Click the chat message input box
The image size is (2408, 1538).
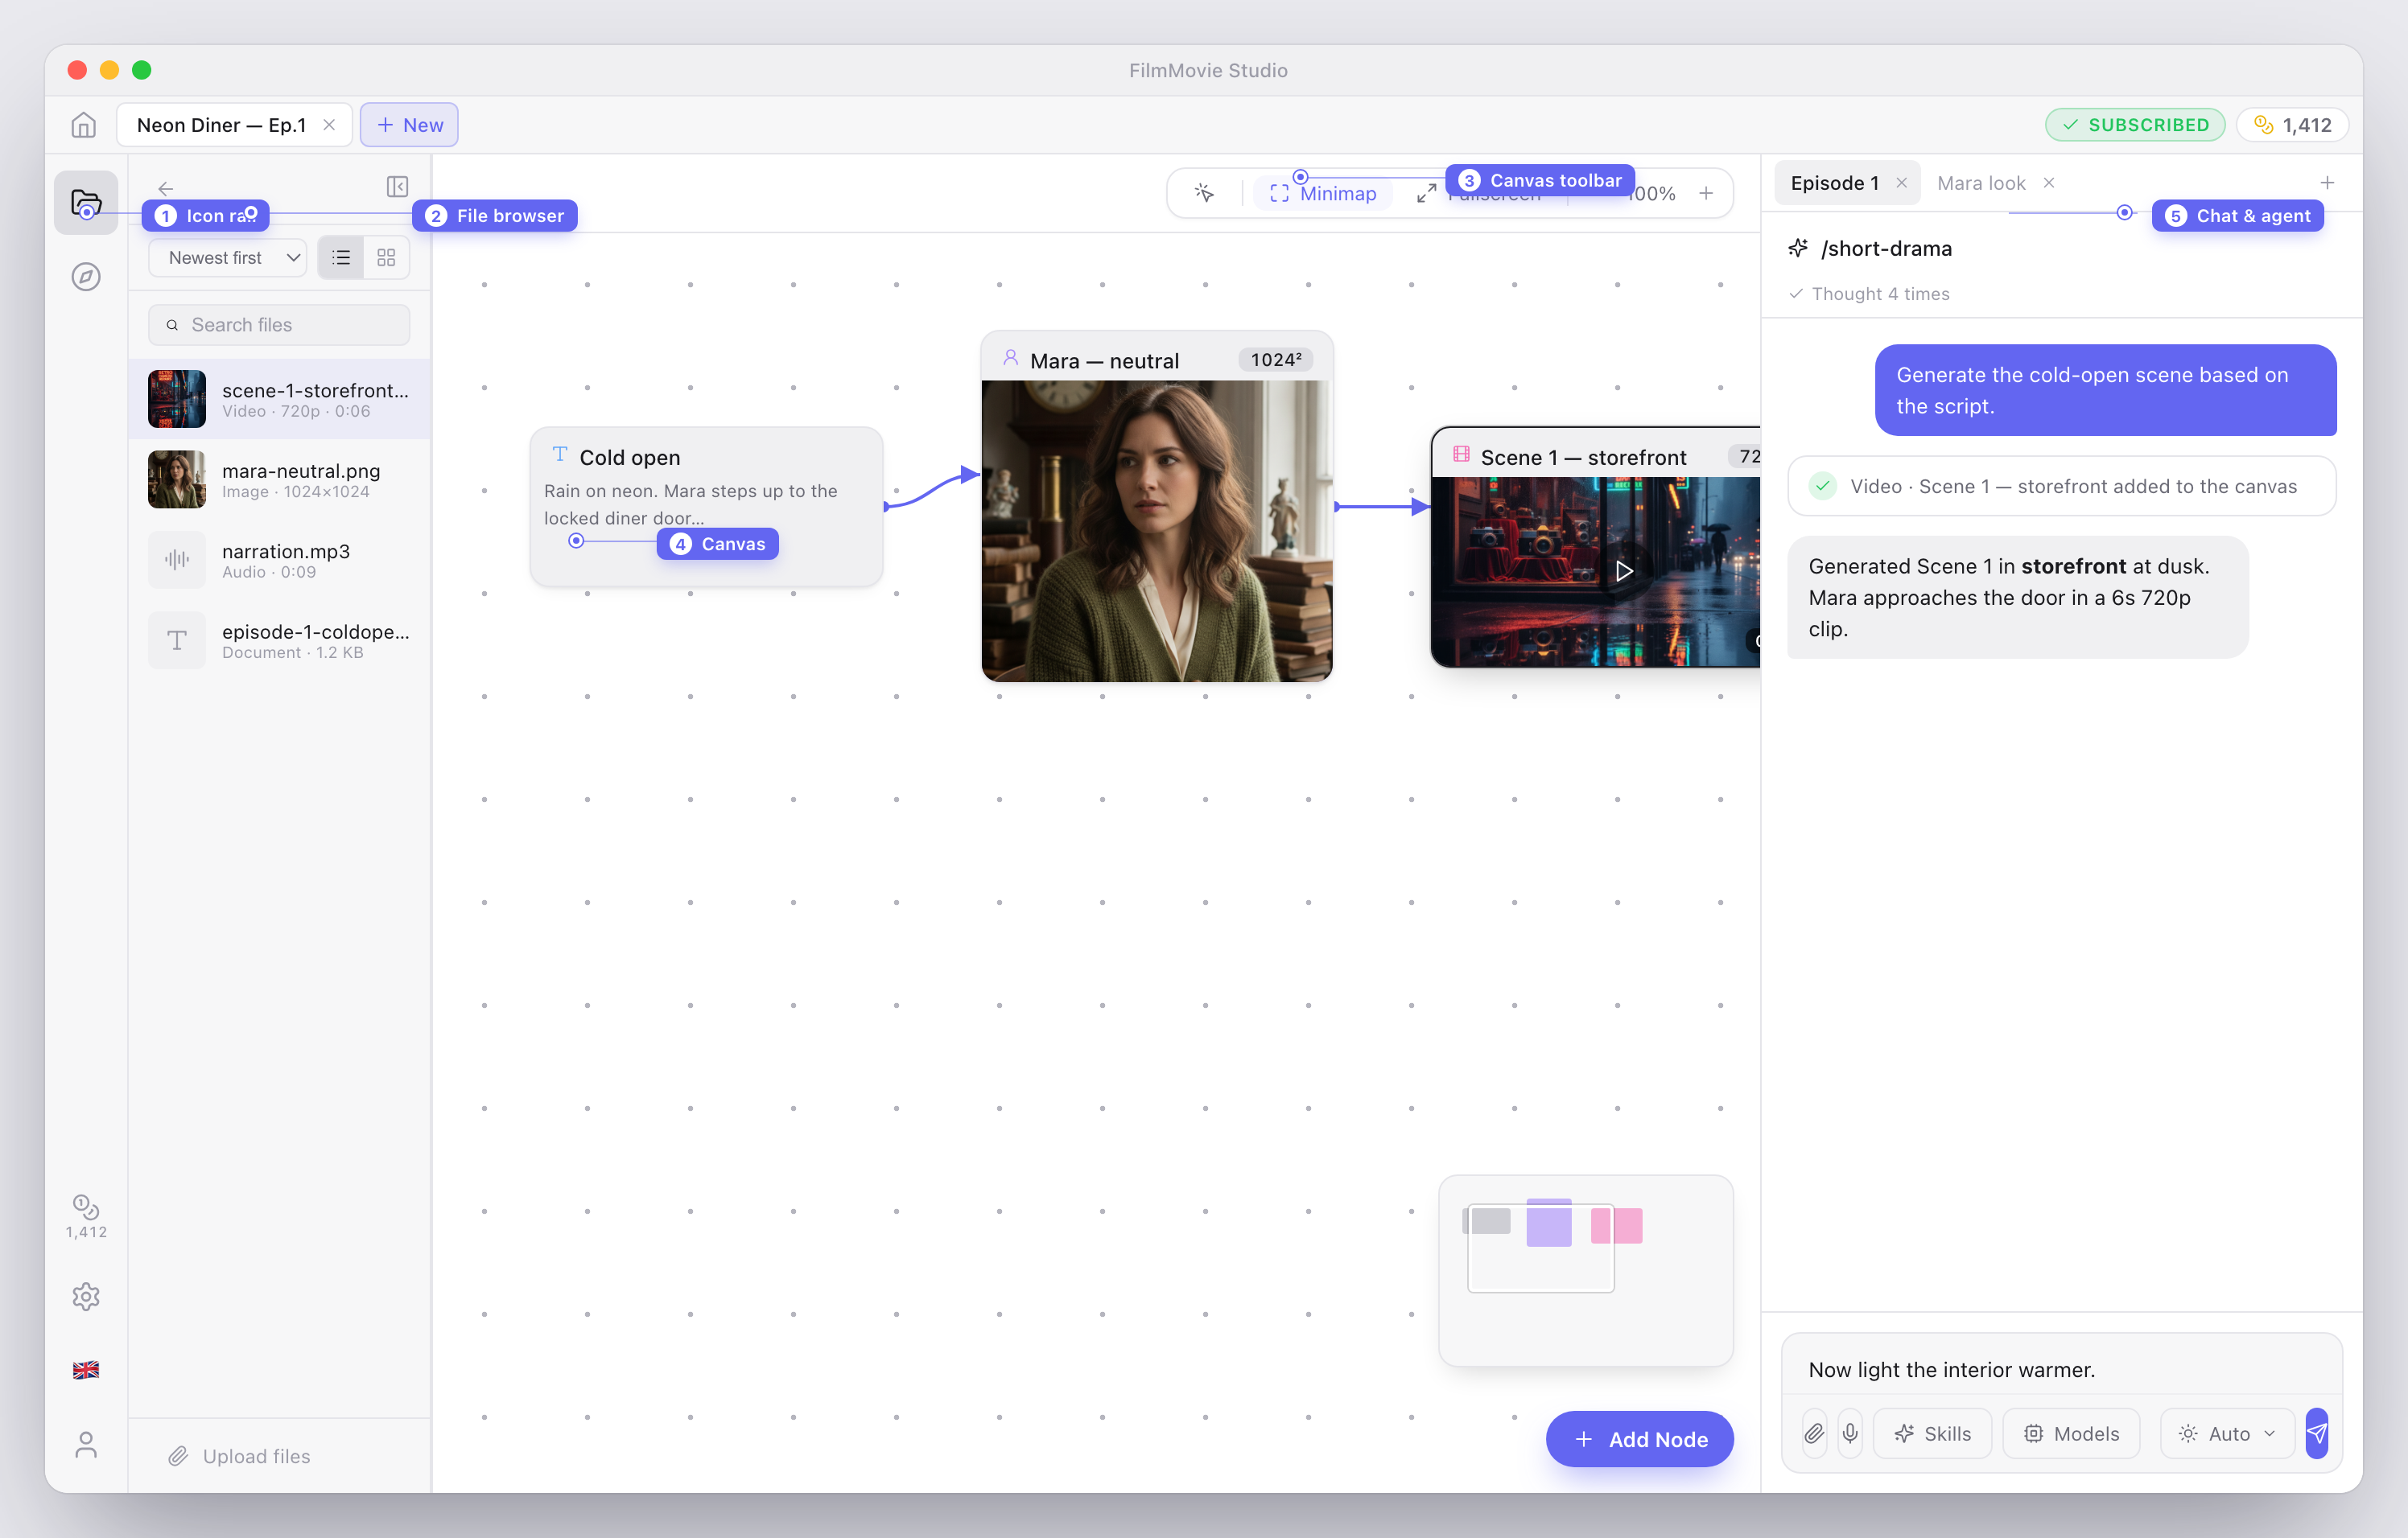coord(2062,1369)
